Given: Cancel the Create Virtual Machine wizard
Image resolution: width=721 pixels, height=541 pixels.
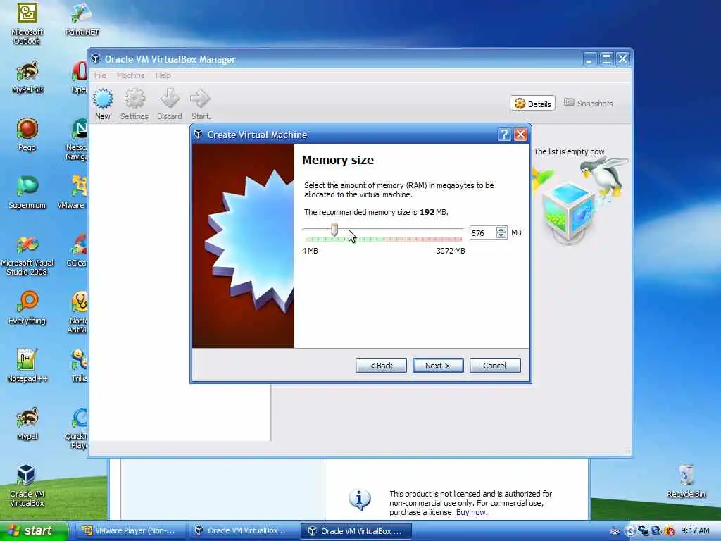Looking at the screenshot, I should [x=495, y=366].
